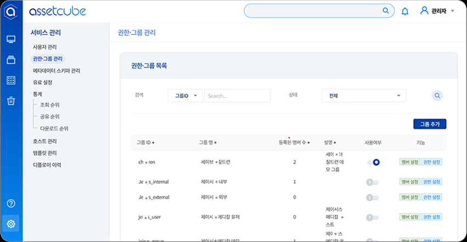This screenshot has width=467, height=242.
Task: Click the 그룹 추가 button
Action: tap(429, 124)
